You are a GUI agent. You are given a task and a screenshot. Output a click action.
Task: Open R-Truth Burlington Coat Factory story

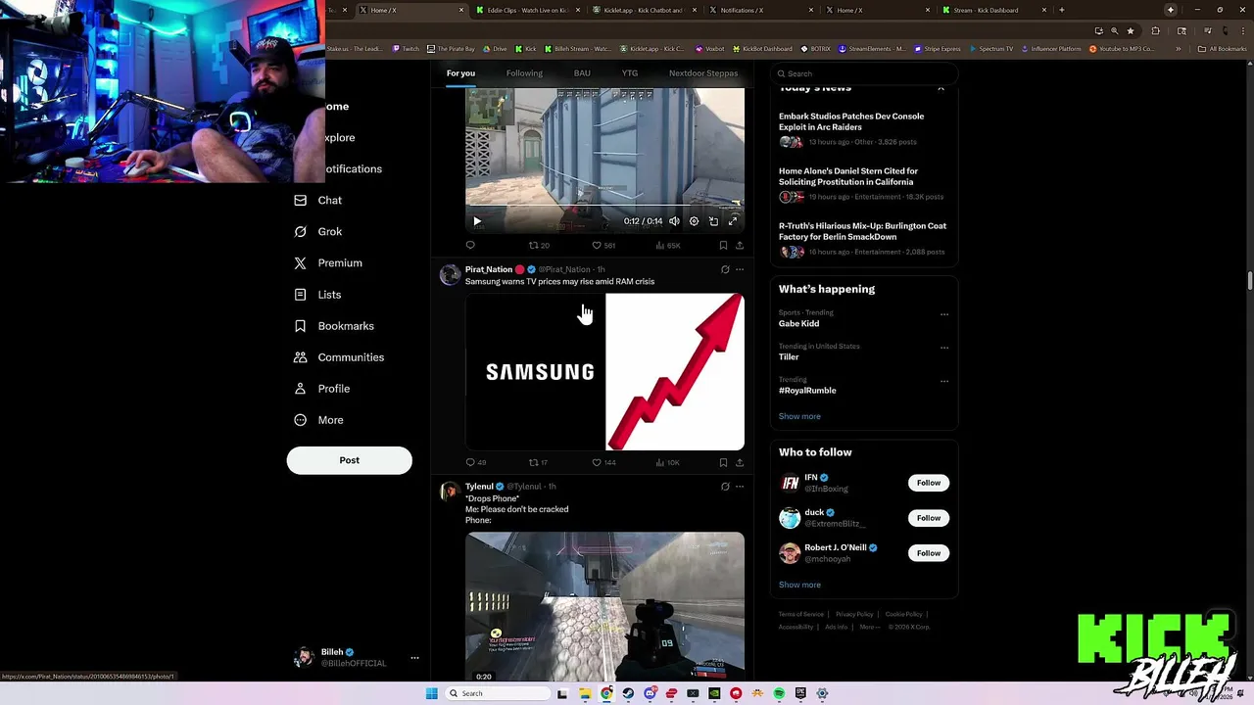point(862,238)
